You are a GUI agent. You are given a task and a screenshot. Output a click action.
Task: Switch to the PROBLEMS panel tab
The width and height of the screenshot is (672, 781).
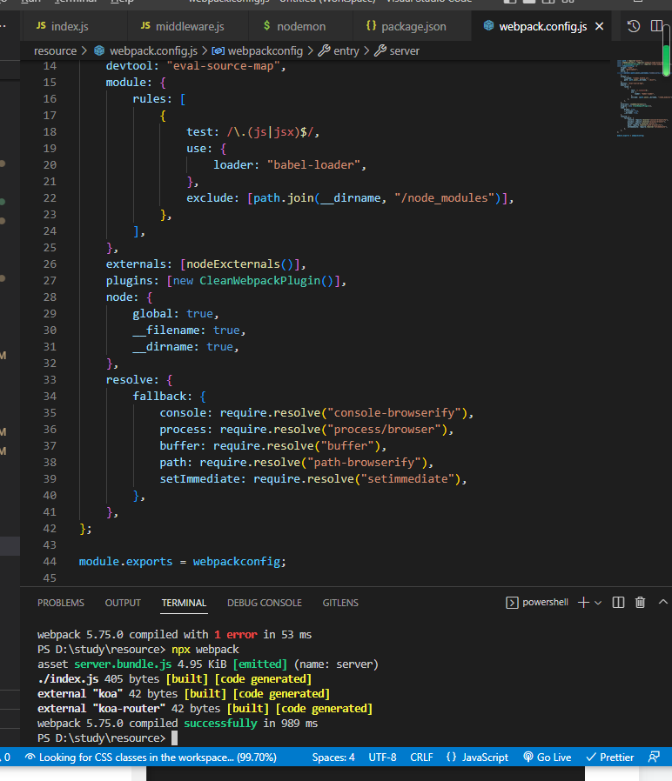coord(61,603)
